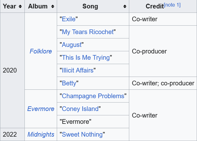Viewport: 197px width, 141px height.
Task: Sort table by Year column arrows
Action: tap(20, 7)
